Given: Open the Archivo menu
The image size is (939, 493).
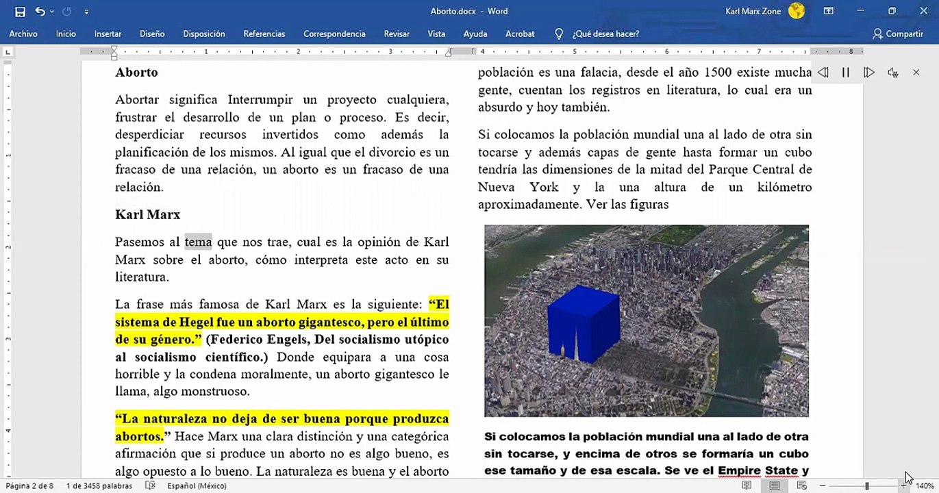Looking at the screenshot, I should 23,34.
